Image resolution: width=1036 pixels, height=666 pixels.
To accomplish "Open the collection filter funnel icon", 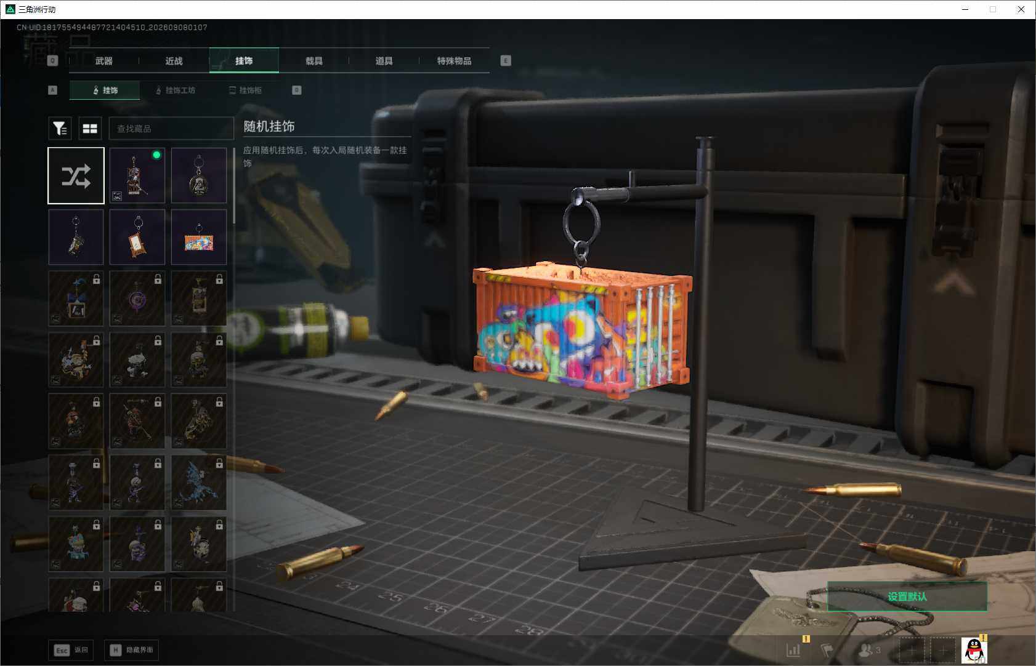I will click(60, 128).
